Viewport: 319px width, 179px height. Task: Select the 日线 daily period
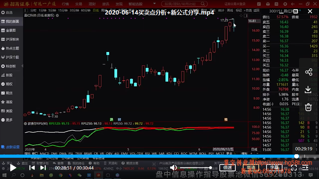coord(96,10)
